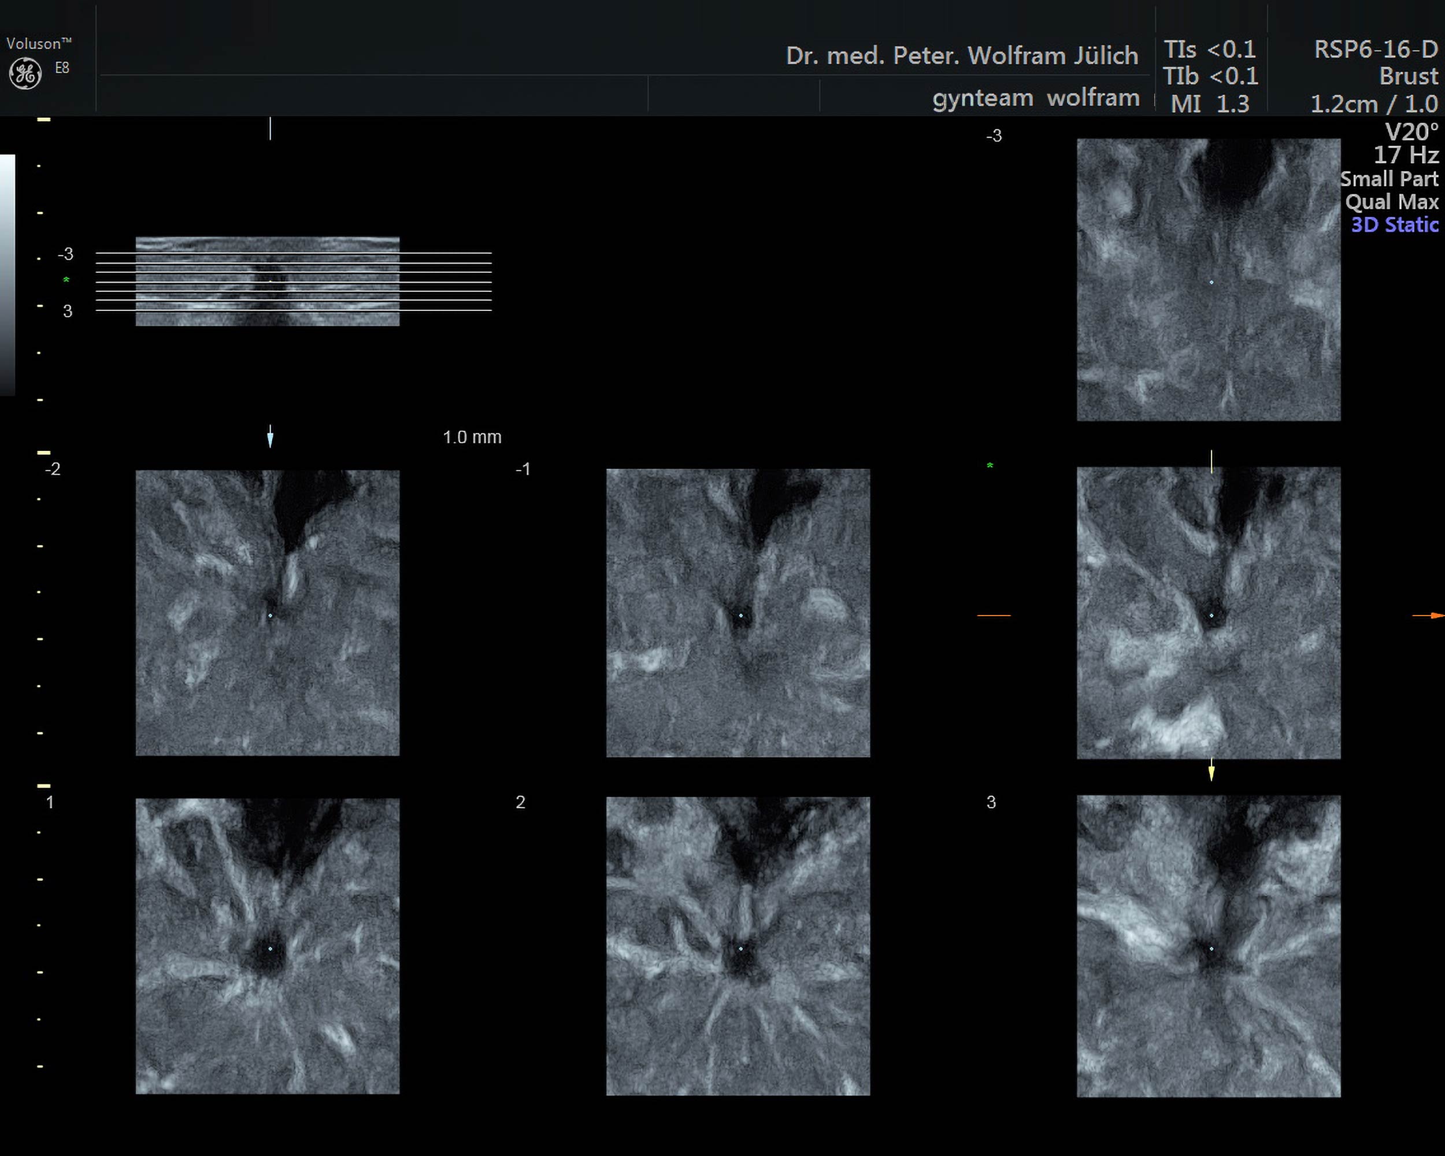Click the 1.0 mm slice spacing label
The image size is (1445, 1156).
tap(472, 438)
